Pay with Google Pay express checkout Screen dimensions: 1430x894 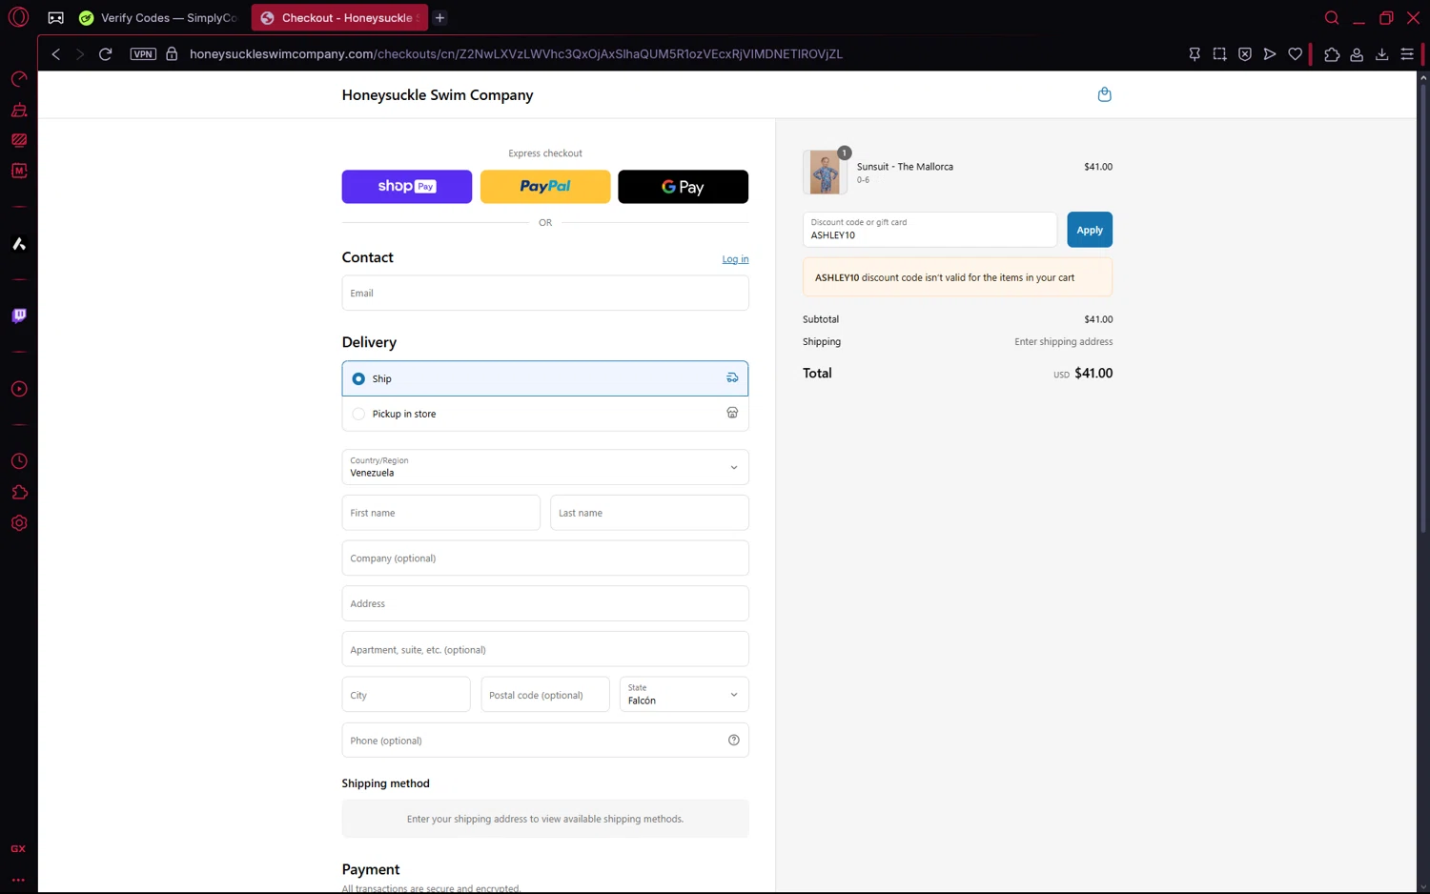point(683,187)
